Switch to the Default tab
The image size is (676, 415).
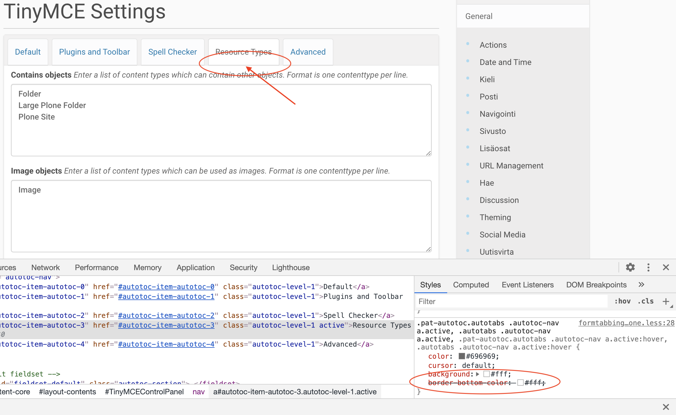[x=28, y=52]
